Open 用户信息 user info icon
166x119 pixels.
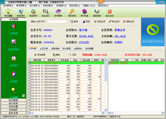coord(84,13)
